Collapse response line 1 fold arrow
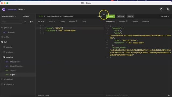The image size is (172, 97). click(108, 26)
